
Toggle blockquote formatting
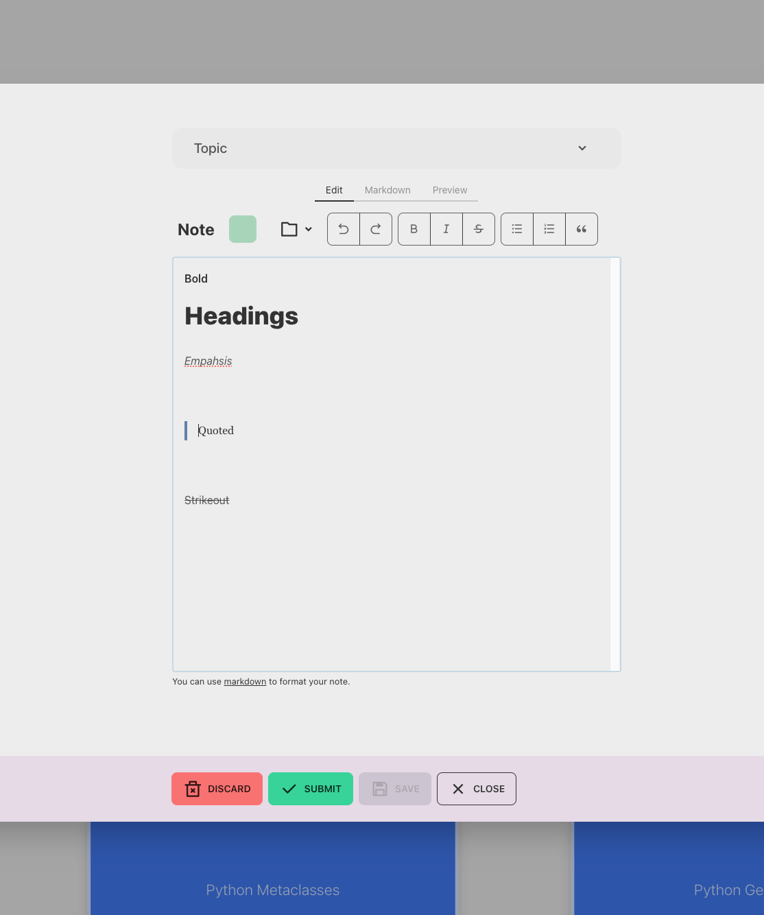tap(582, 229)
